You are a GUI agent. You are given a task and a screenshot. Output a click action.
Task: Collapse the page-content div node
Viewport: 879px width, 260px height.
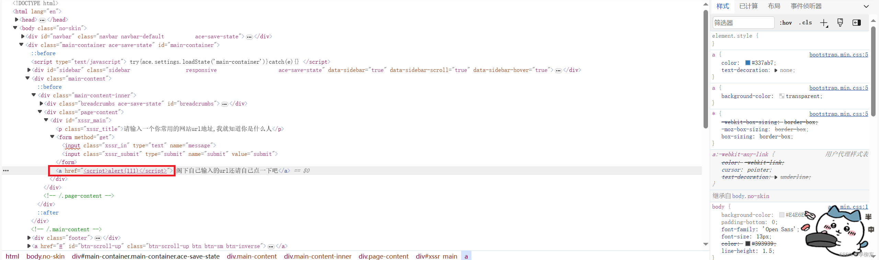40,112
